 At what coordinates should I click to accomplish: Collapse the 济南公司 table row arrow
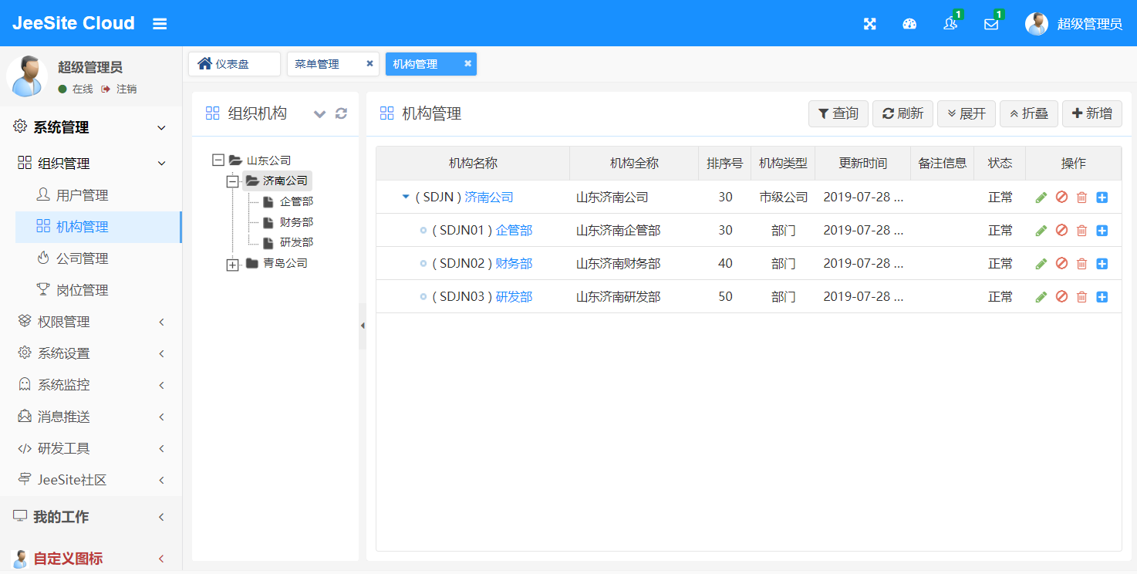[406, 197]
